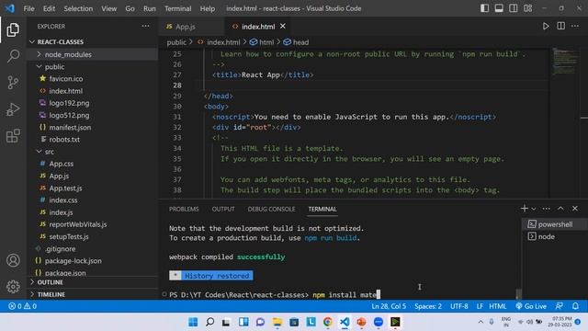Click feedback icon in status bar

560,306
